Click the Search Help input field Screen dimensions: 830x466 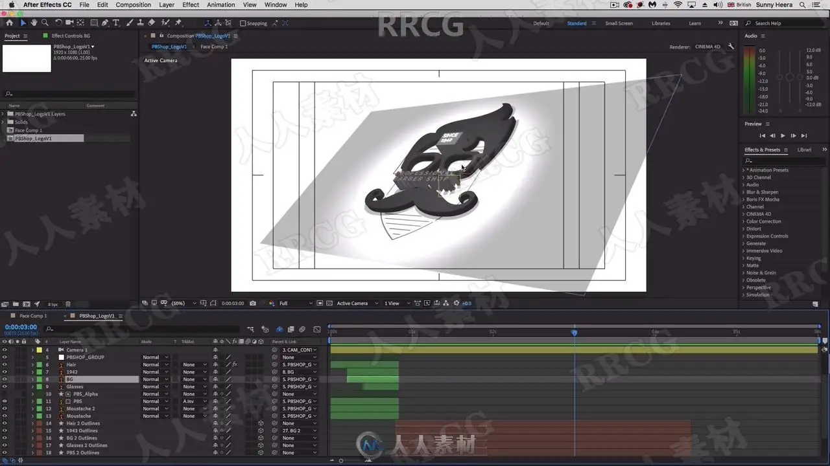(784, 23)
